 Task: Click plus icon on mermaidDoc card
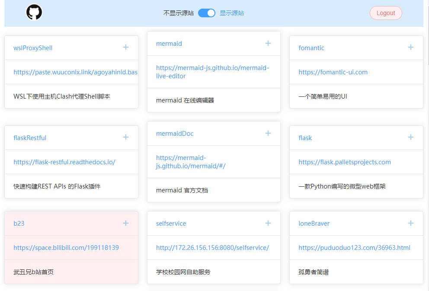(268, 133)
